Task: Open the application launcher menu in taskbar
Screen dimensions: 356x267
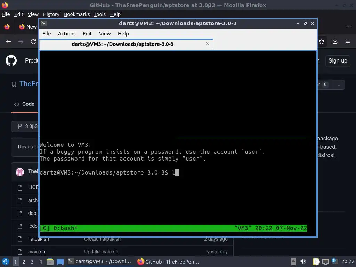Action: tap(6, 261)
